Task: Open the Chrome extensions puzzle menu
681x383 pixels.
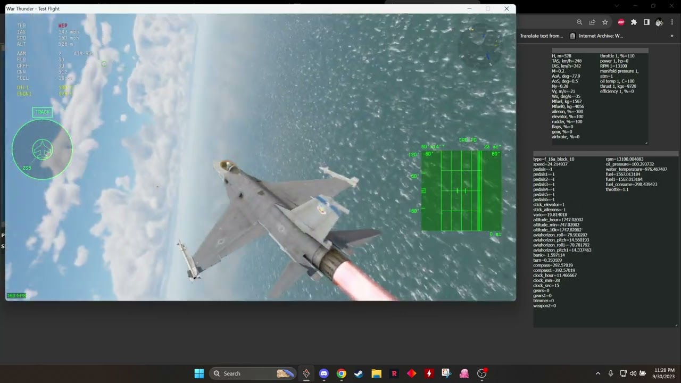Action: (x=634, y=22)
